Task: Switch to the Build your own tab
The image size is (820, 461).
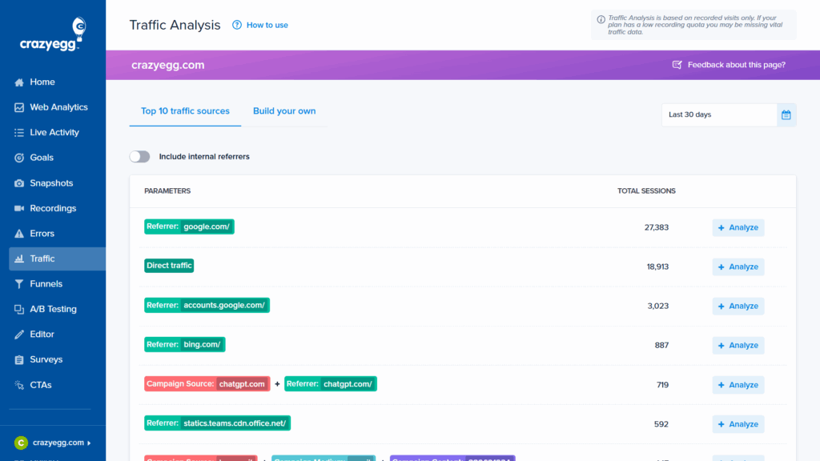Action: tap(284, 111)
